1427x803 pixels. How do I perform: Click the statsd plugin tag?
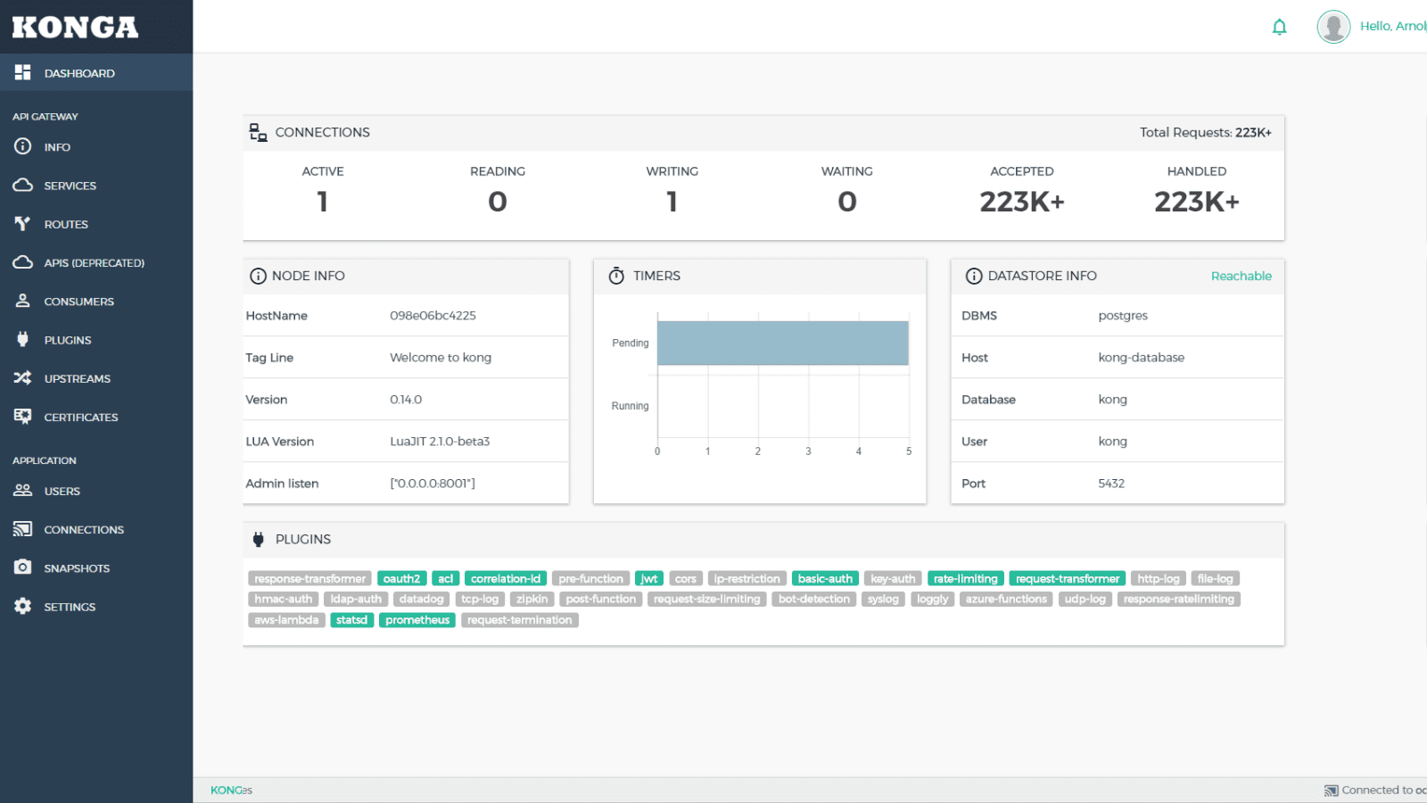pos(351,619)
